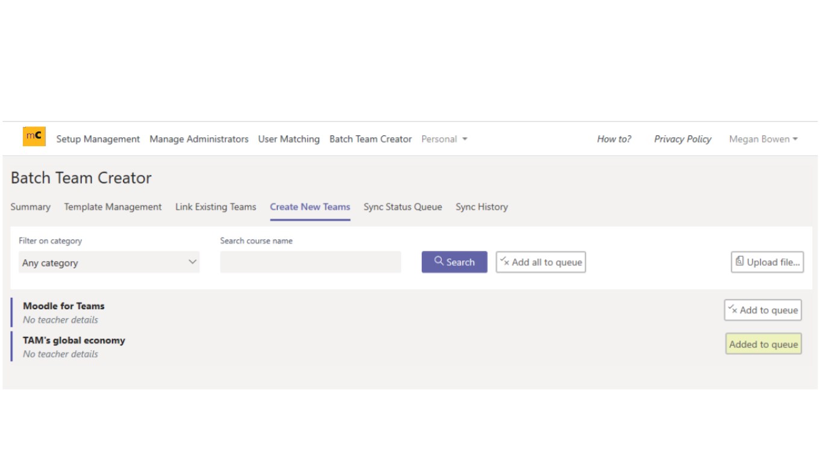Open the Link Existing Teams tab

click(x=216, y=207)
